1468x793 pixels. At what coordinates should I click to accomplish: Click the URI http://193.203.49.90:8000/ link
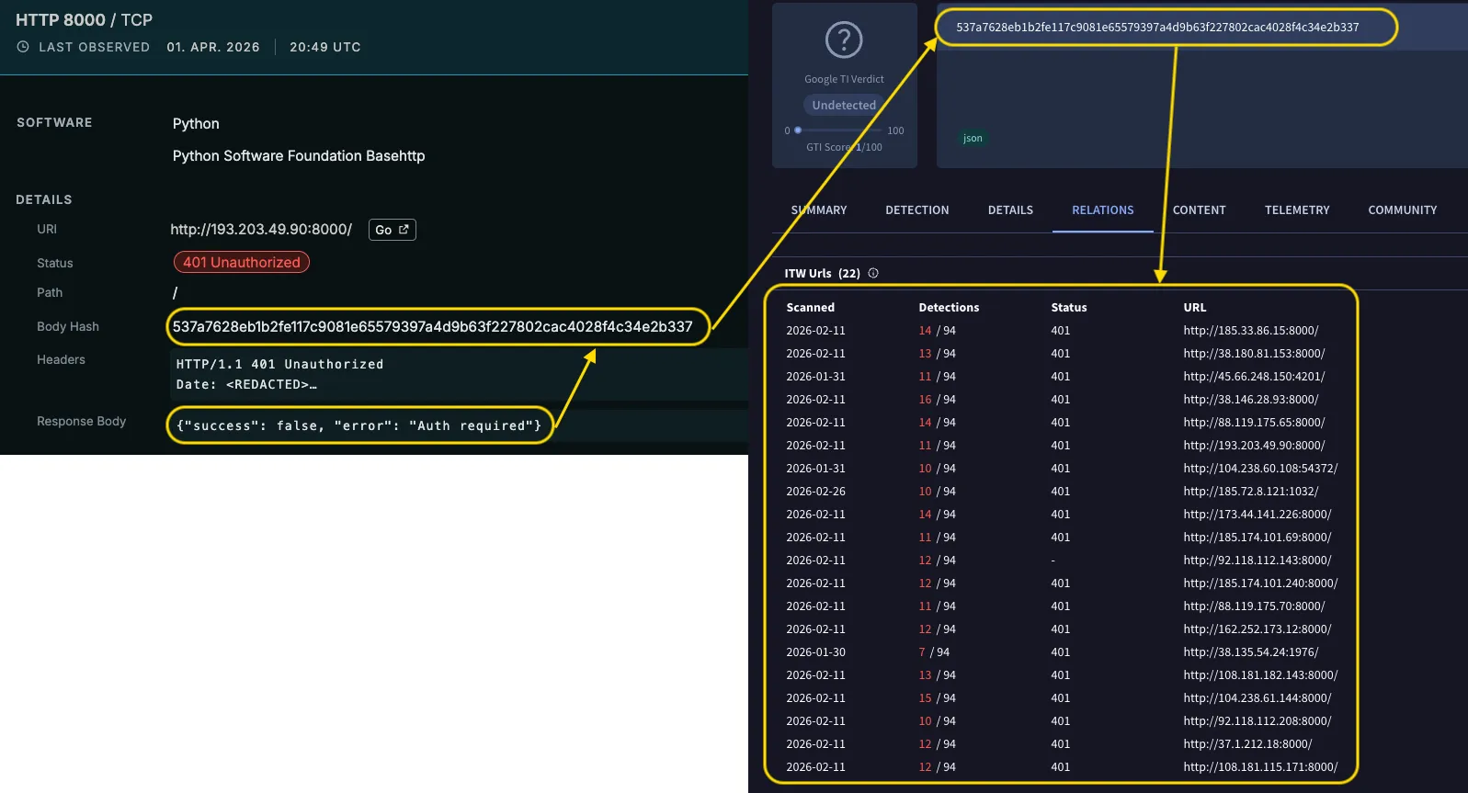pyautogui.click(x=261, y=230)
